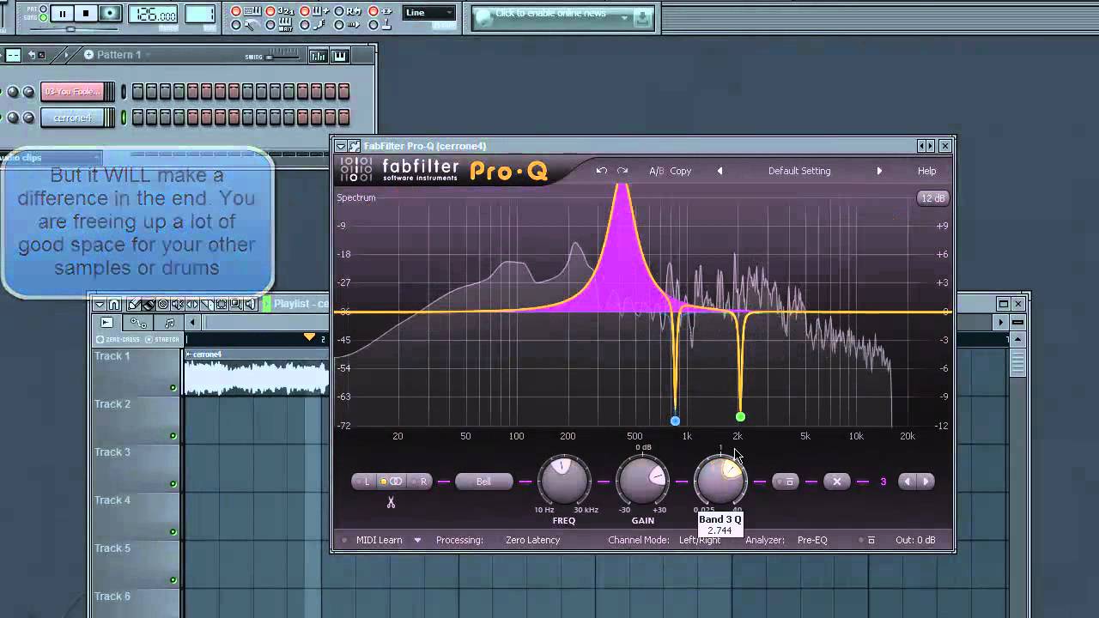The height and width of the screenshot is (618, 1099).
Task: Pause playback in FL Studio transport
Action: [x=63, y=14]
